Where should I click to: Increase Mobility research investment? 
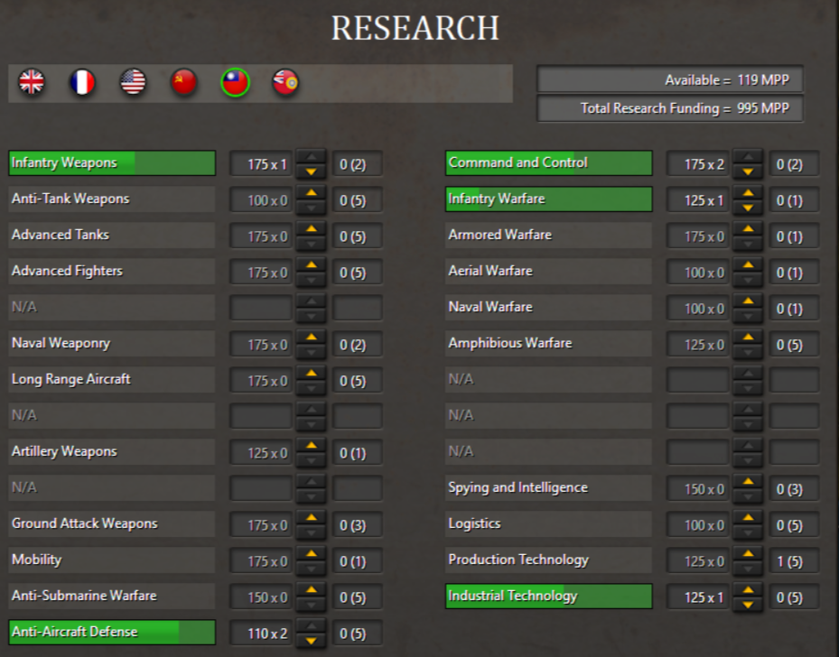[311, 554]
